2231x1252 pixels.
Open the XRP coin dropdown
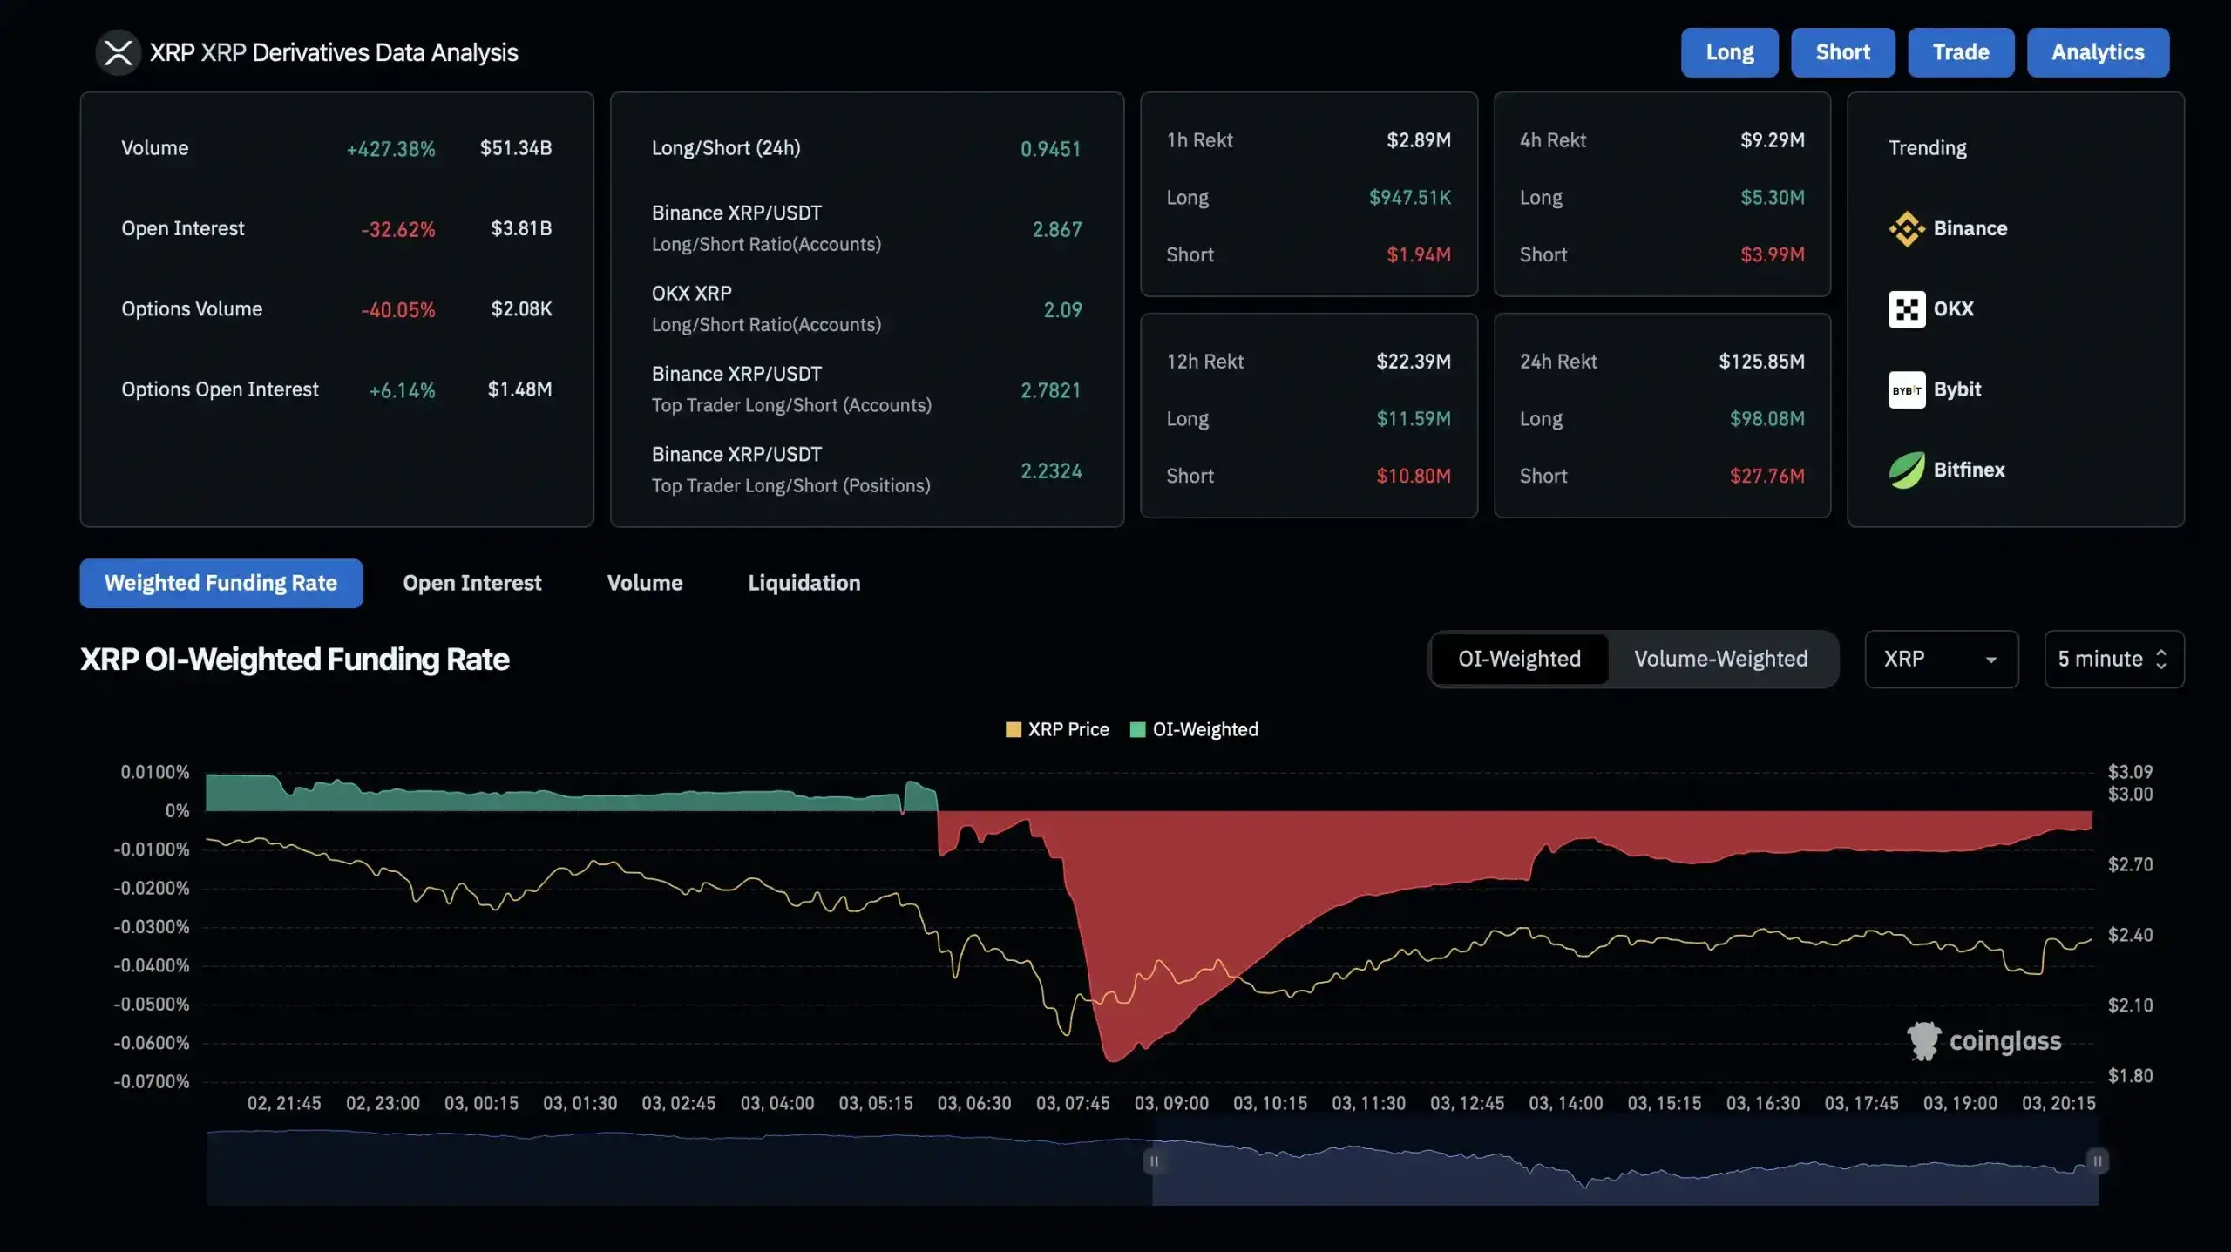(1941, 659)
